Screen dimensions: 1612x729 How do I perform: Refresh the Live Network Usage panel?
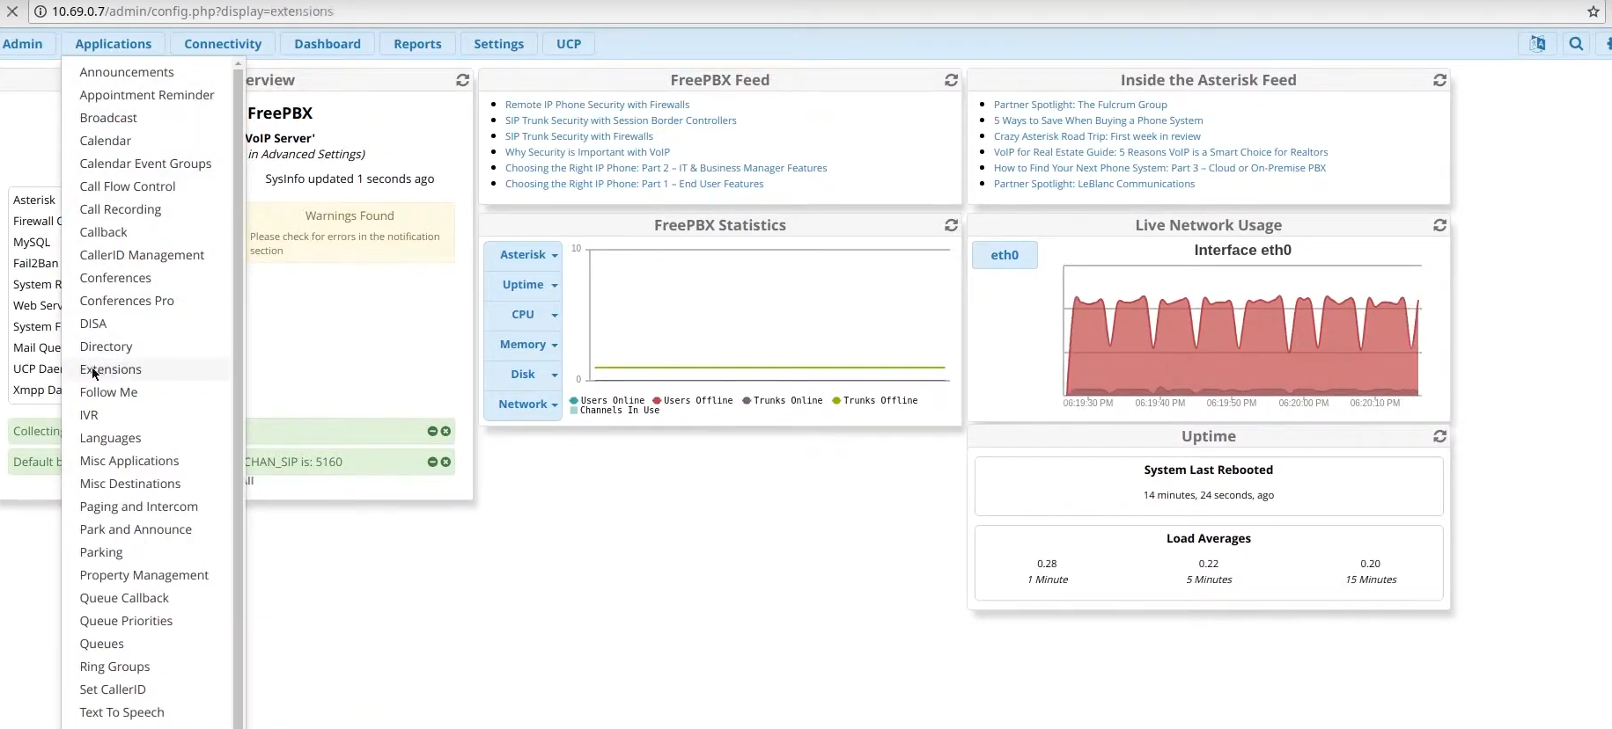coord(1439,225)
